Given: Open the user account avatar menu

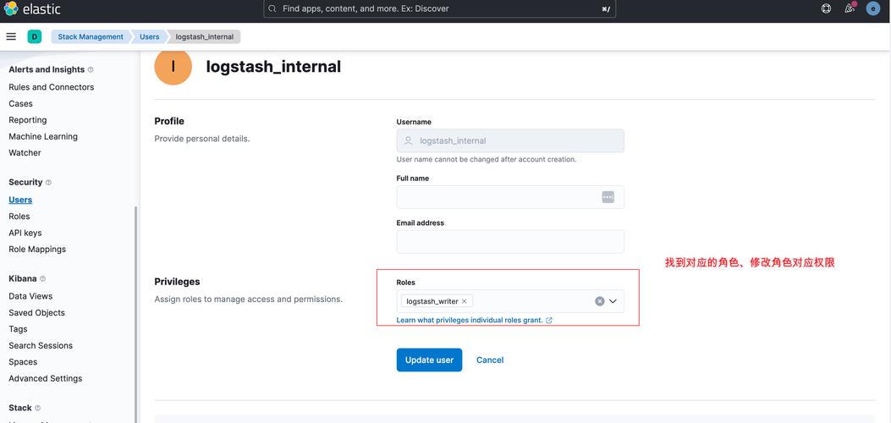Looking at the screenshot, I should click(x=873, y=8).
